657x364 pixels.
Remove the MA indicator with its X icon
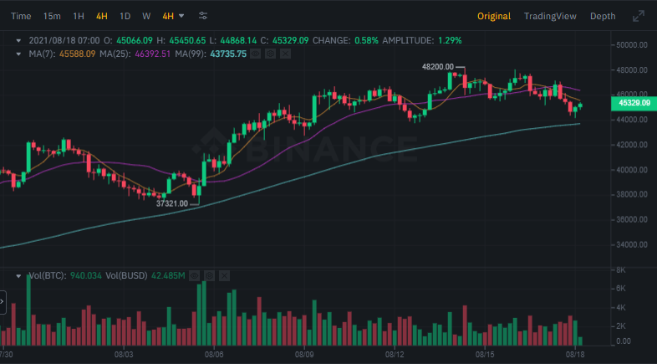[x=286, y=54]
